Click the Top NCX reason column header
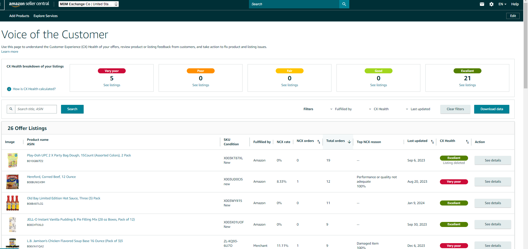528x249 pixels. [x=369, y=142]
